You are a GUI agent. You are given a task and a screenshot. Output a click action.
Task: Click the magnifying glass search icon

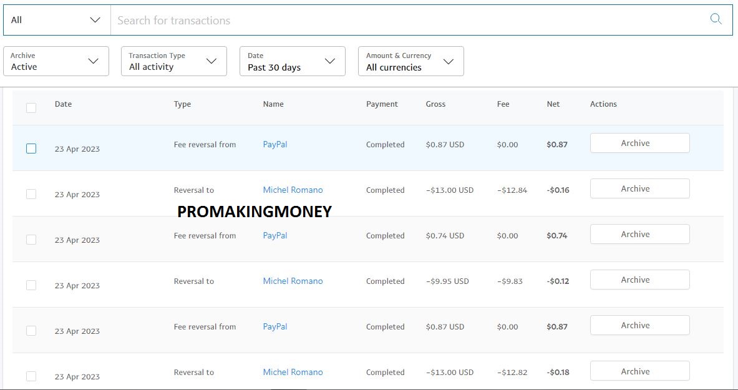(x=716, y=19)
